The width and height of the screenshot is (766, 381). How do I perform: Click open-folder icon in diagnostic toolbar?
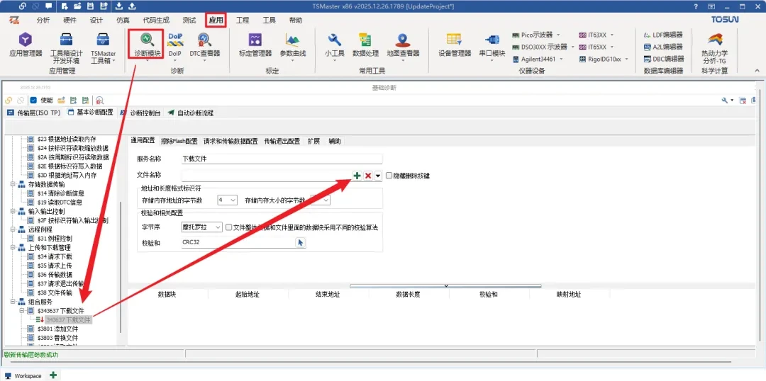pyautogui.click(x=62, y=100)
